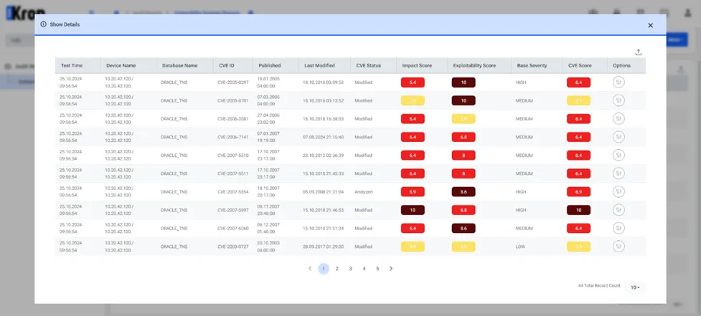Click the CVE-2007-5510 cell

click(233, 155)
